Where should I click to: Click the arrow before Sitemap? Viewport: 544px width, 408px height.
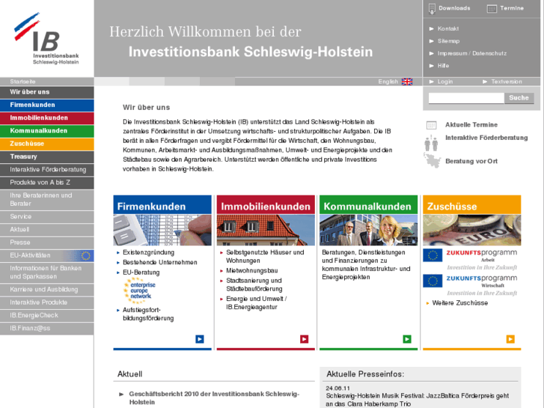click(432, 41)
